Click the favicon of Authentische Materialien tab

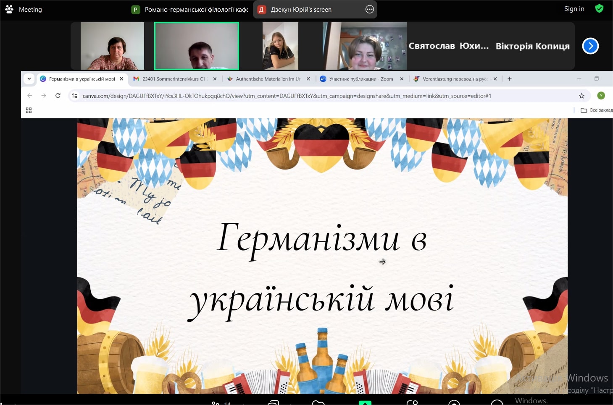click(x=230, y=79)
